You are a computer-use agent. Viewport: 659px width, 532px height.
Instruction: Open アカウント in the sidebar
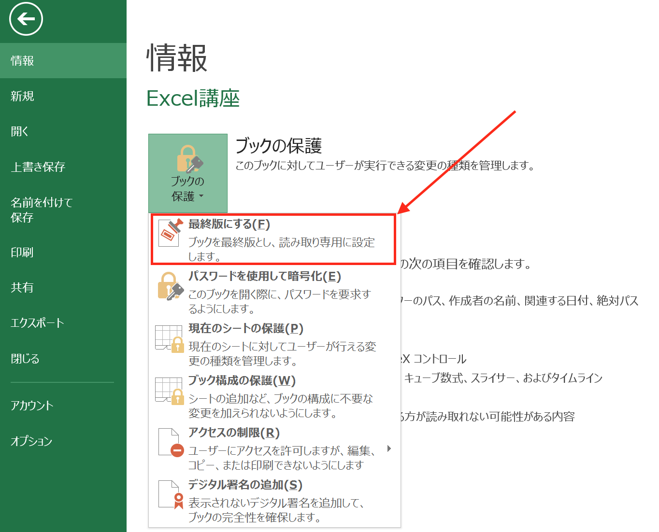click(x=63, y=406)
